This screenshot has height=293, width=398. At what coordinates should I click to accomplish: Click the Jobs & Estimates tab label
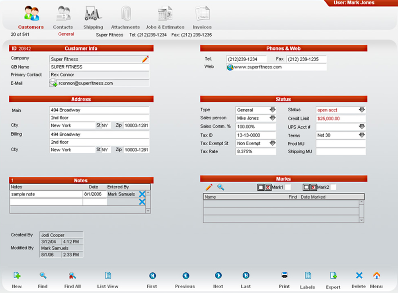[x=165, y=27]
